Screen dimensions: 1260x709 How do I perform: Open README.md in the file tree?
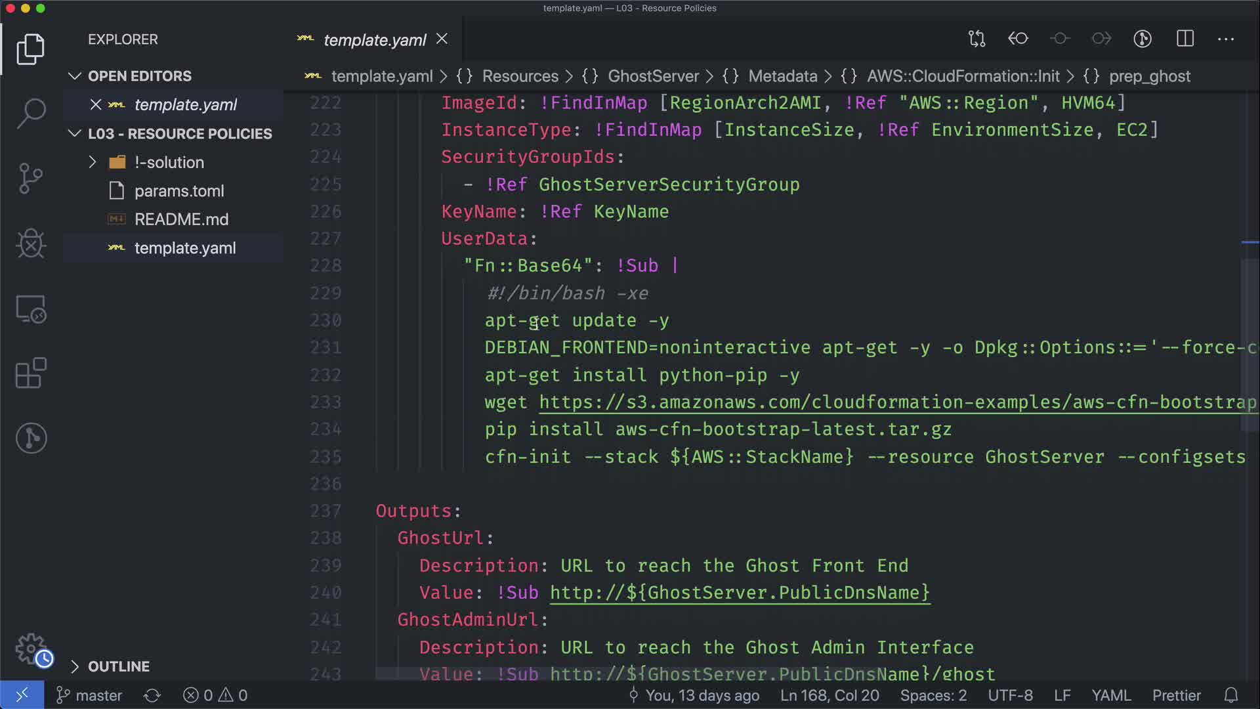(181, 219)
